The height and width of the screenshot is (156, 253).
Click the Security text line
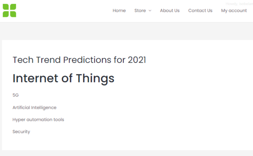pyautogui.click(x=21, y=132)
